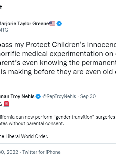The width and height of the screenshot is (116, 157).
Task: Open Marjorie Taylor Greene's profile name
Action: [24, 24]
